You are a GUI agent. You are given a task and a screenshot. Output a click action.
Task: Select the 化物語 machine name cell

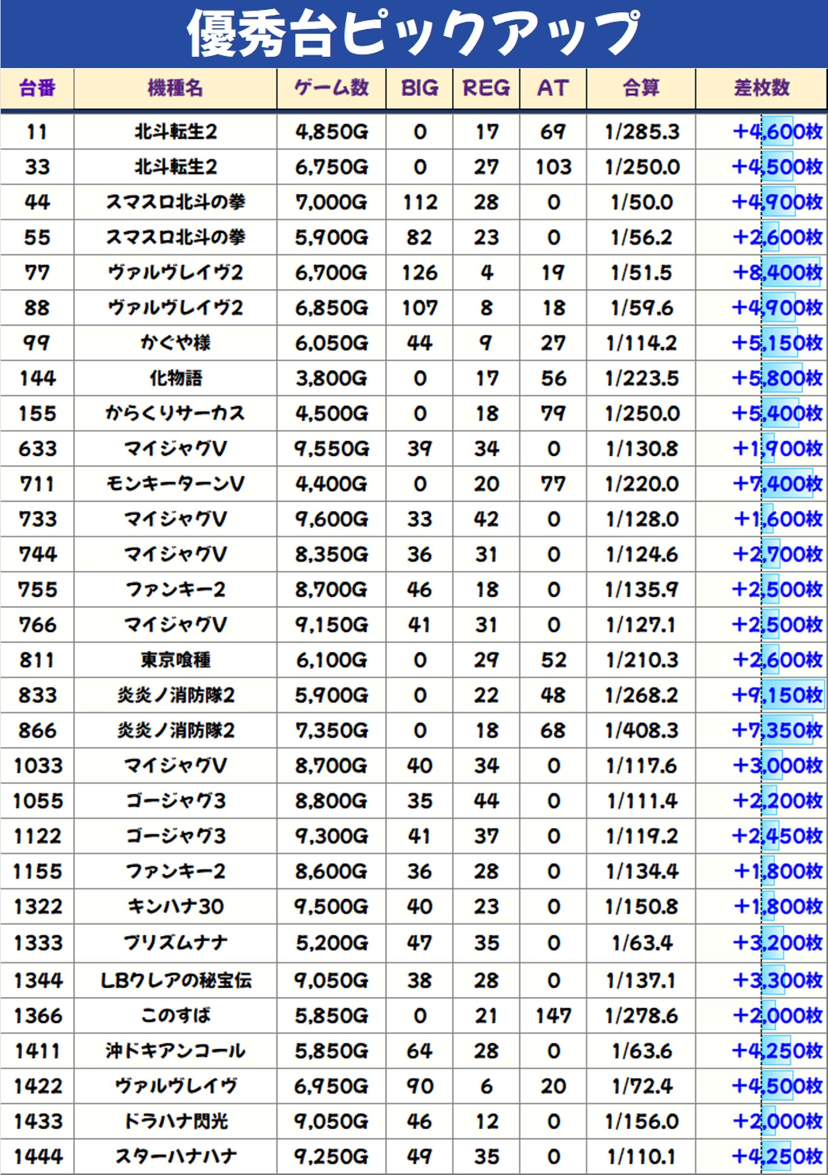(175, 378)
